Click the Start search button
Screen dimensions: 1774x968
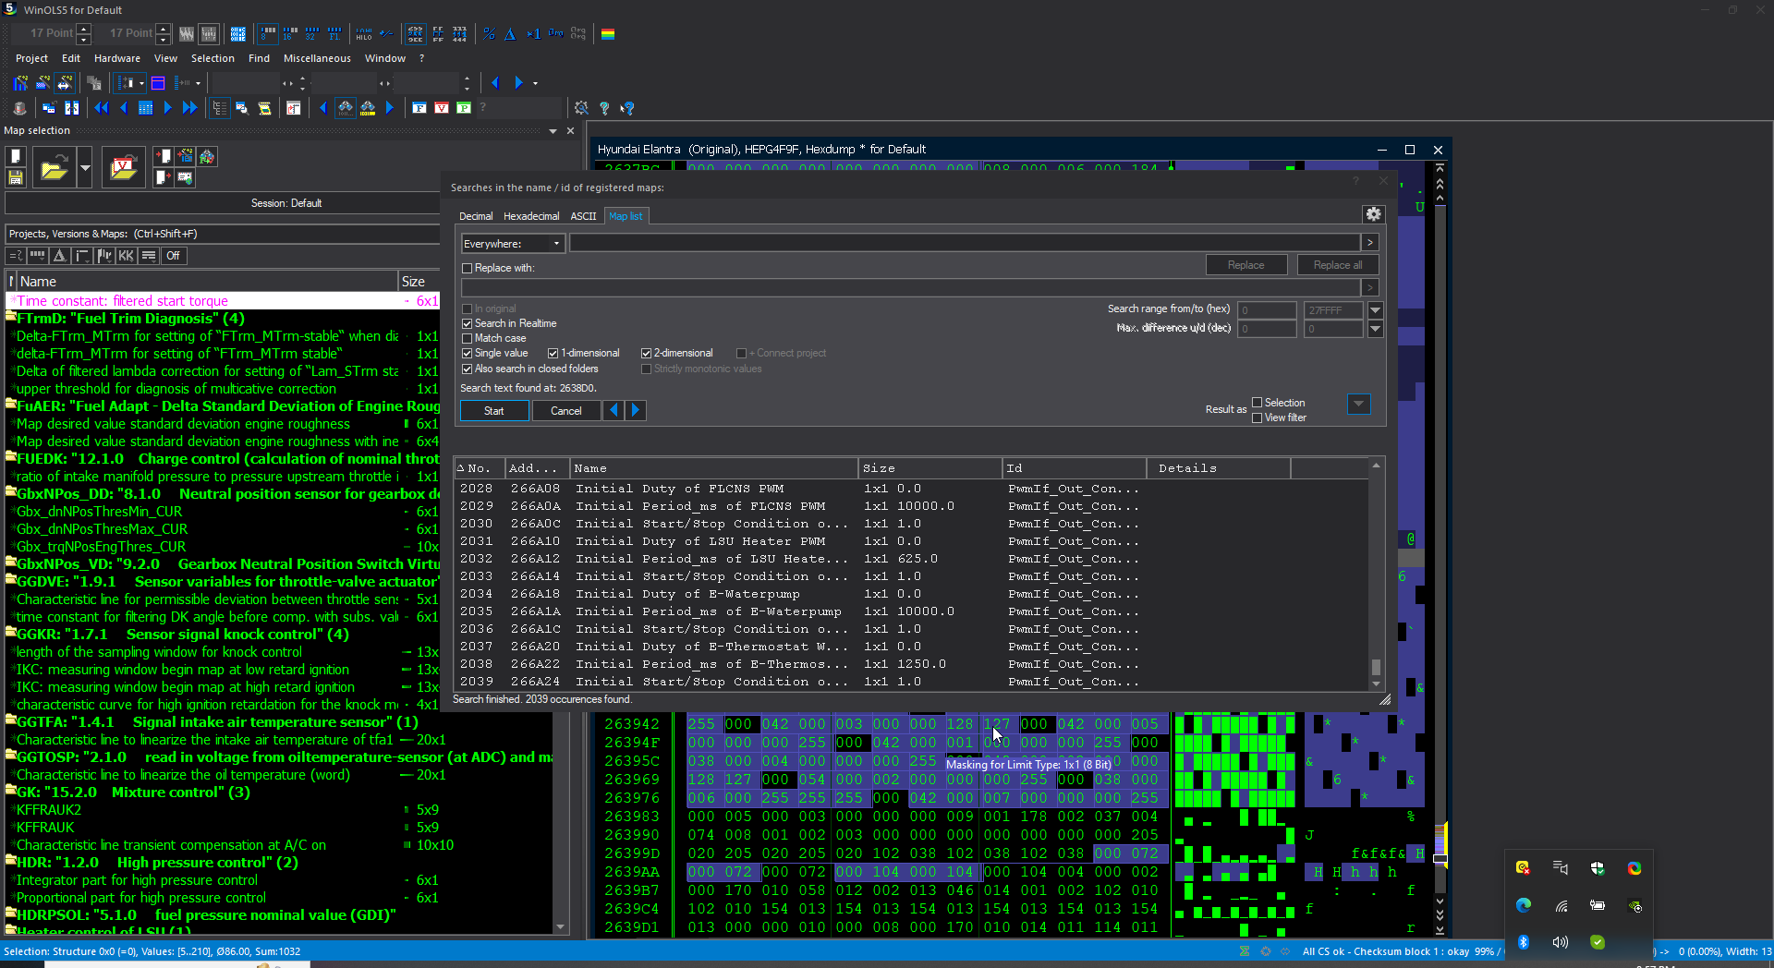[x=494, y=411]
